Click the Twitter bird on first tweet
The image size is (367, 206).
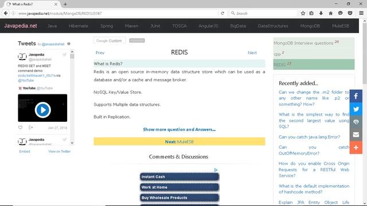[x=64, y=55]
